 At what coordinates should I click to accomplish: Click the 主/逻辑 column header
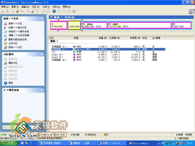pos(158,38)
